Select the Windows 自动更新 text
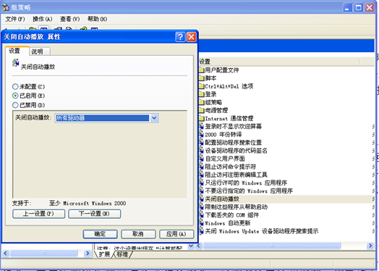This screenshot has width=379, height=271. [x=228, y=223]
